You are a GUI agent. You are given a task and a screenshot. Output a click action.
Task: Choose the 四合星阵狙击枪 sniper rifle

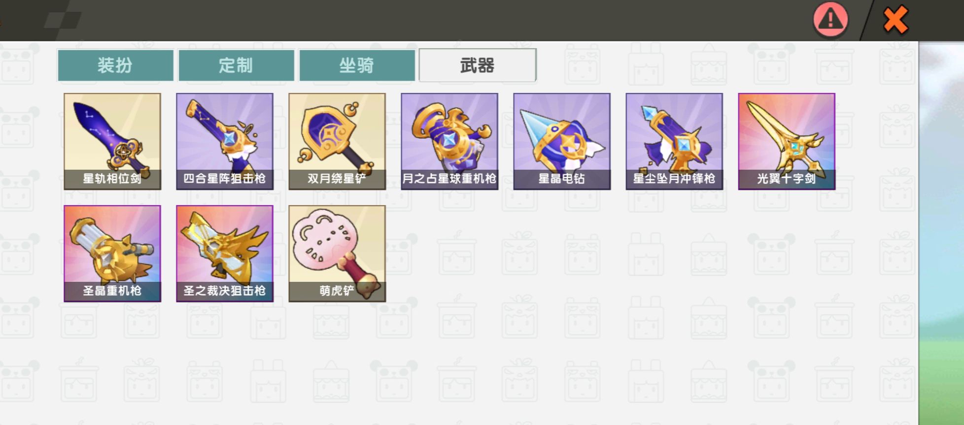point(225,141)
